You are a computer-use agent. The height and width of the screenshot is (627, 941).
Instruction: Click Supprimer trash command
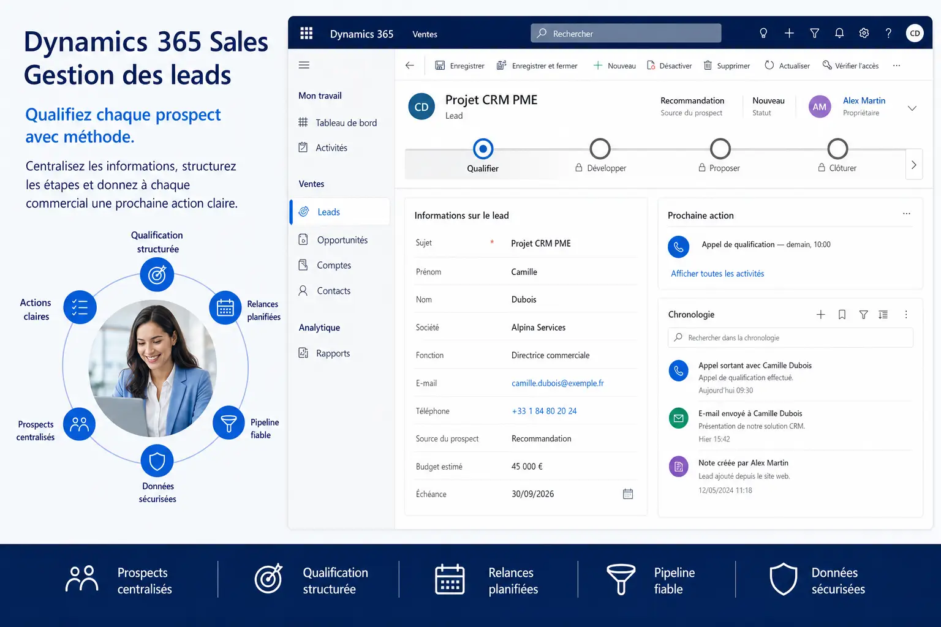click(x=727, y=66)
